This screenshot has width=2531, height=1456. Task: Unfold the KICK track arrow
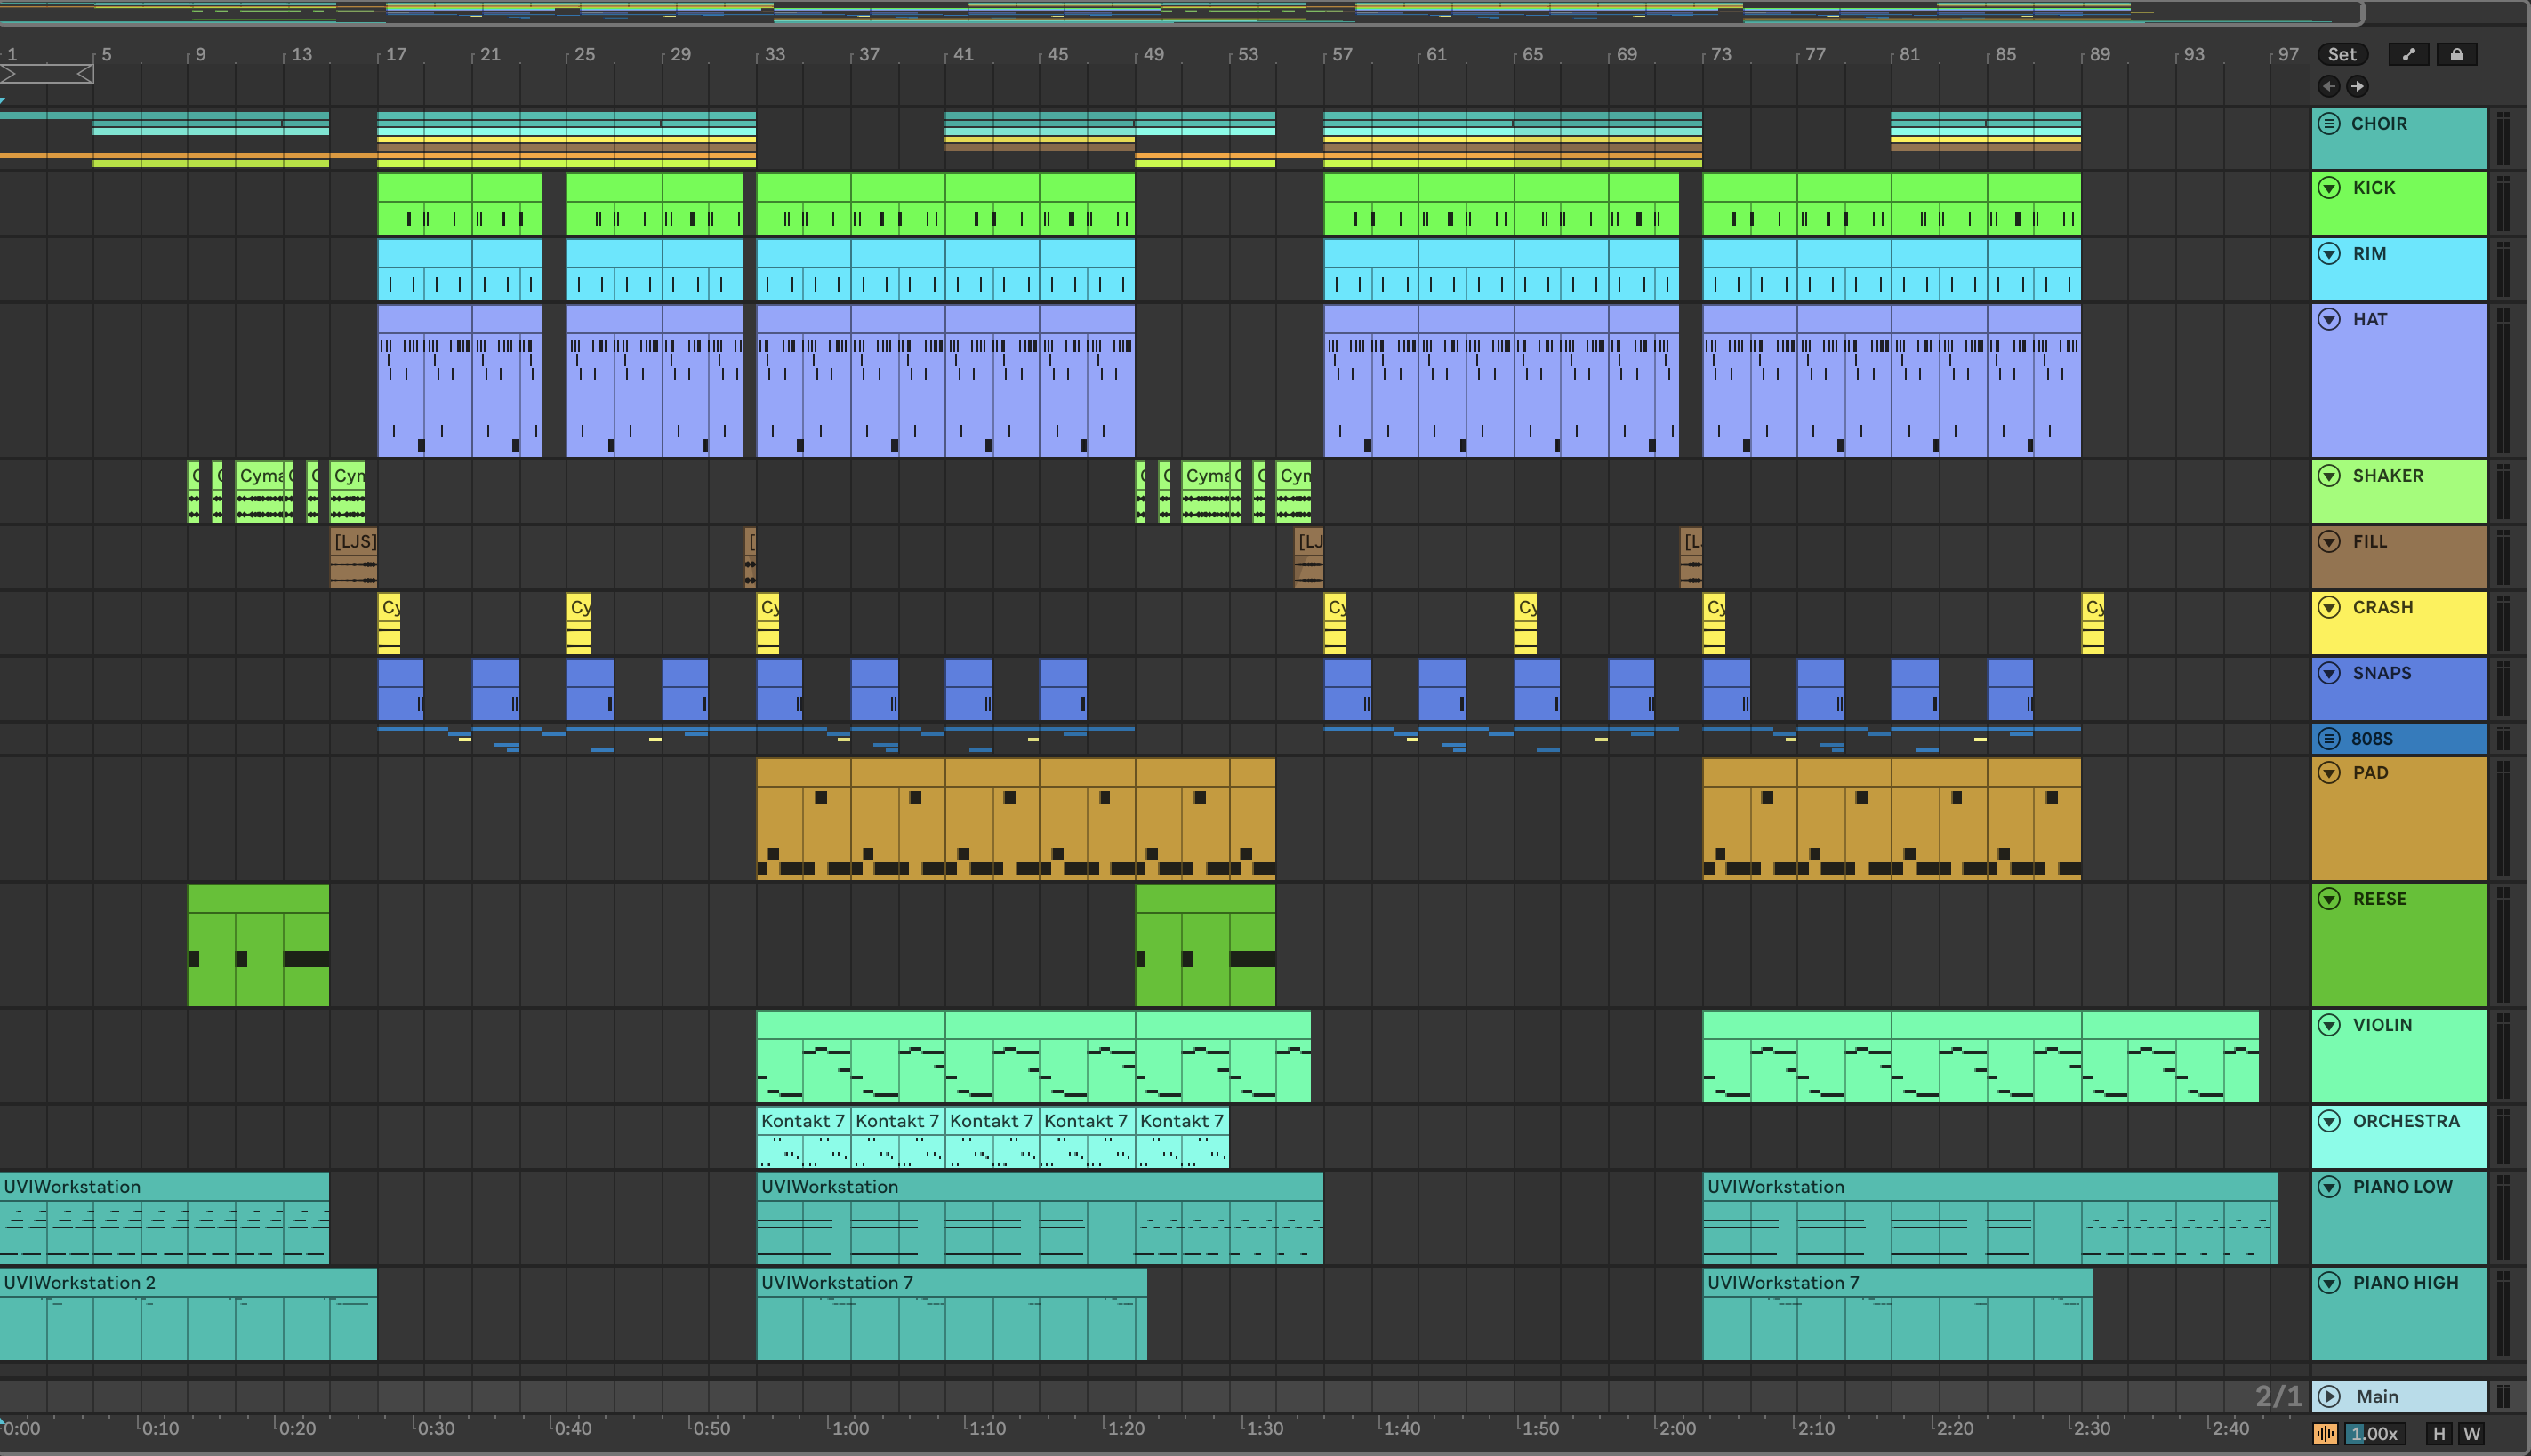click(x=2329, y=188)
